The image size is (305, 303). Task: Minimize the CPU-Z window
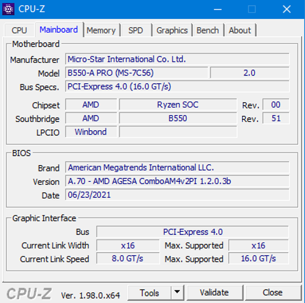point(217,10)
